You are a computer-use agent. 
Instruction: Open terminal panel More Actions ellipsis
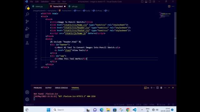pos(165,88)
